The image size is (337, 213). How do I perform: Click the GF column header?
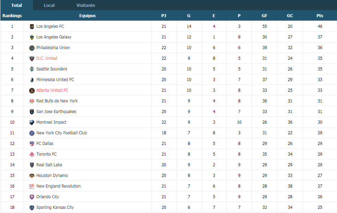click(265, 16)
